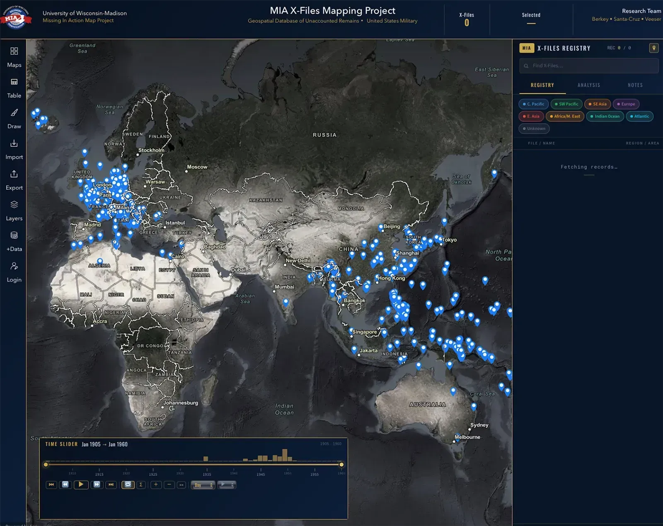Toggle the loop playback button
Image resolution: width=663 pixels, height=526 pixels.
[128, 485]
